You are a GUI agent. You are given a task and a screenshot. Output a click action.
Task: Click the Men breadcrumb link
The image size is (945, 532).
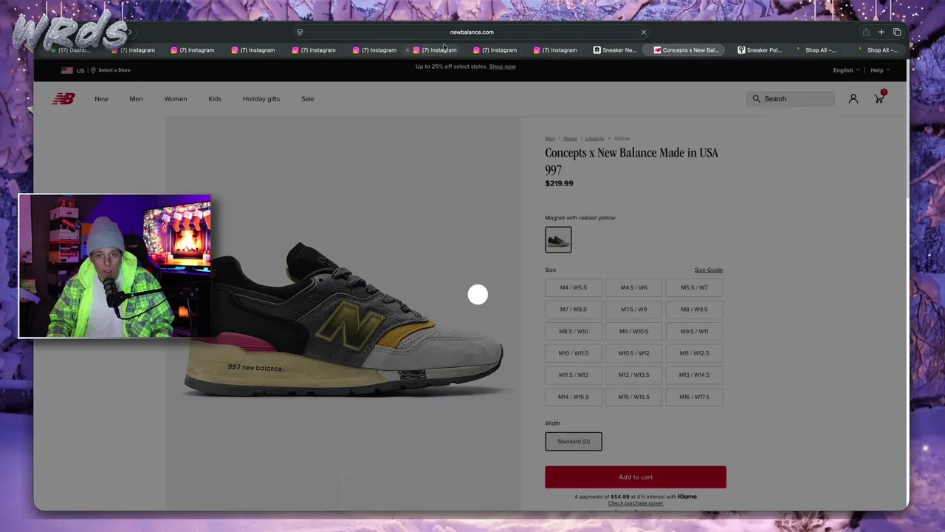(550, 138)
